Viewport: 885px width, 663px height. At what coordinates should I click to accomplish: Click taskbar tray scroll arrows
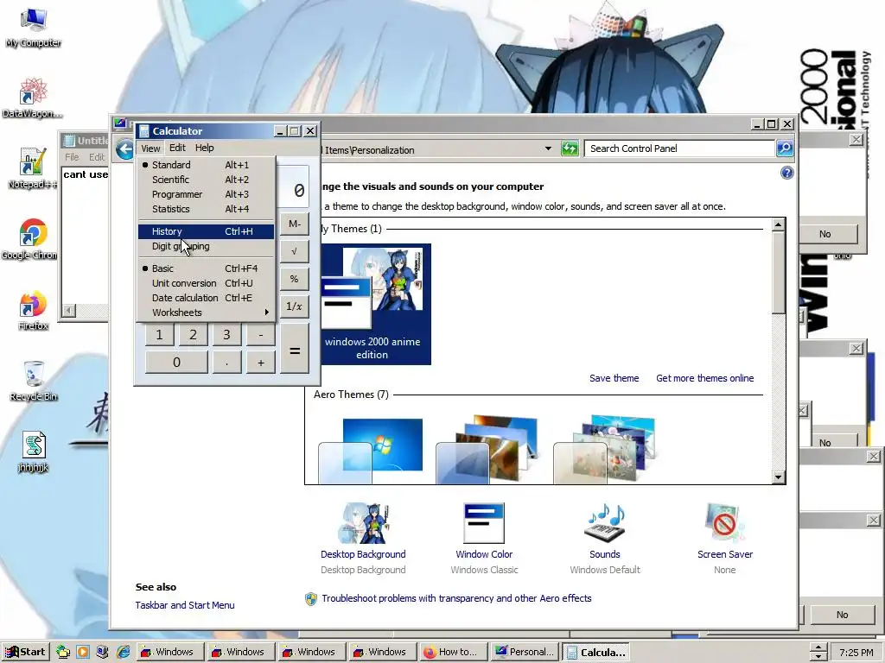click(x=818, y=653)
